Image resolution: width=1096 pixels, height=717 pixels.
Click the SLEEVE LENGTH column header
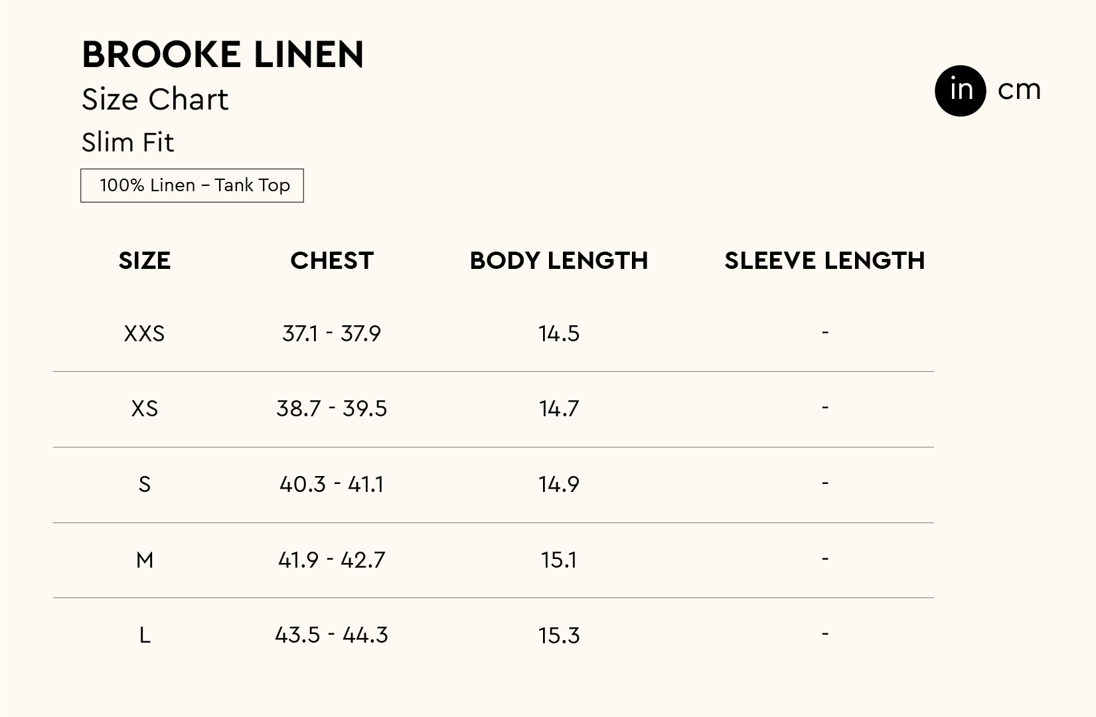[x=824, y=260]
